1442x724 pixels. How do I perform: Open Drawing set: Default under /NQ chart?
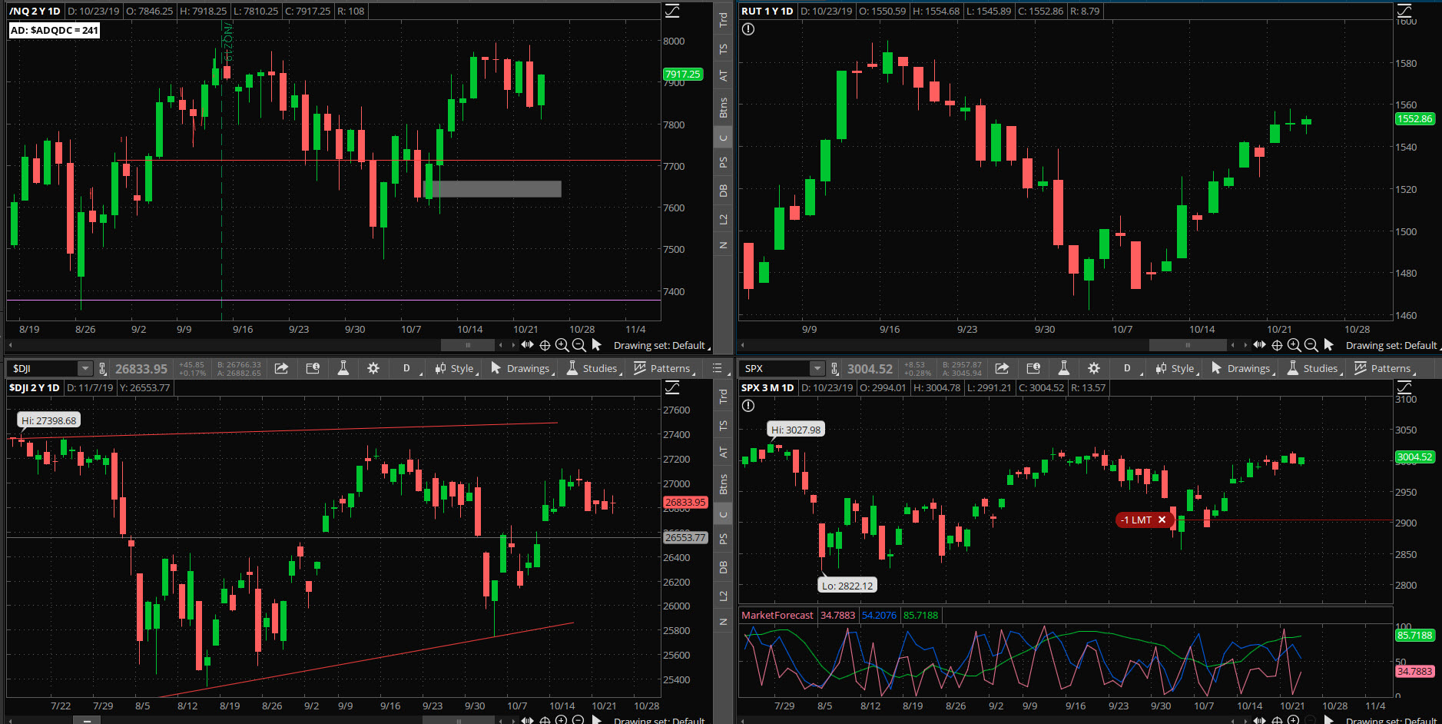[x=661, y=345]
